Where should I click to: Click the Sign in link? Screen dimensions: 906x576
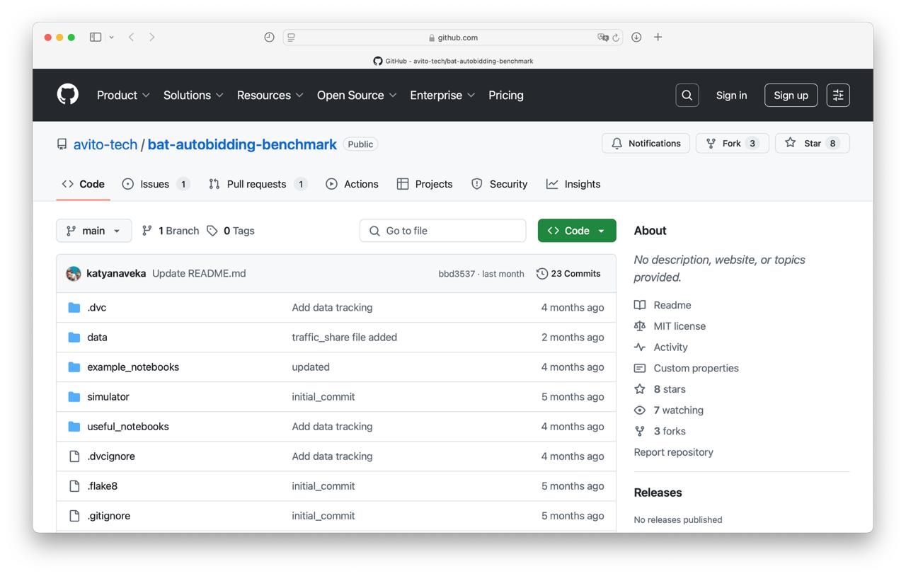click(731, 95)
